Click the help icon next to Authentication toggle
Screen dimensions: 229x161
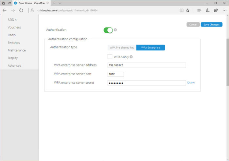tap(115, 30)
